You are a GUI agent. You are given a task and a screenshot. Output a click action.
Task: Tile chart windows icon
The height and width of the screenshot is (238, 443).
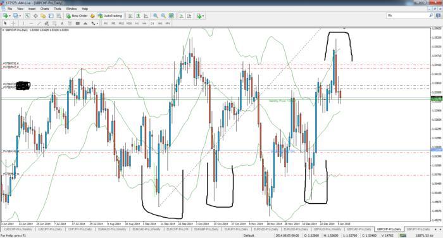coord(172,16)
